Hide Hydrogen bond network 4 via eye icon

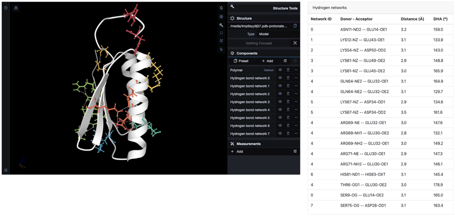pyautogui.click(x=280, y=110)
